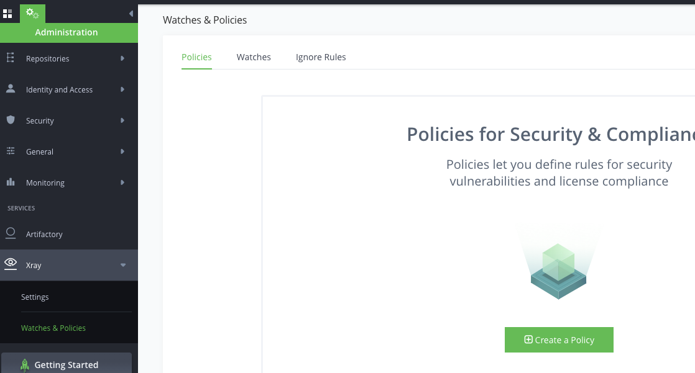Viewport: 695px width, 373px height.
Task: Click the Administration gear icon
Action: tap(32, 12)
